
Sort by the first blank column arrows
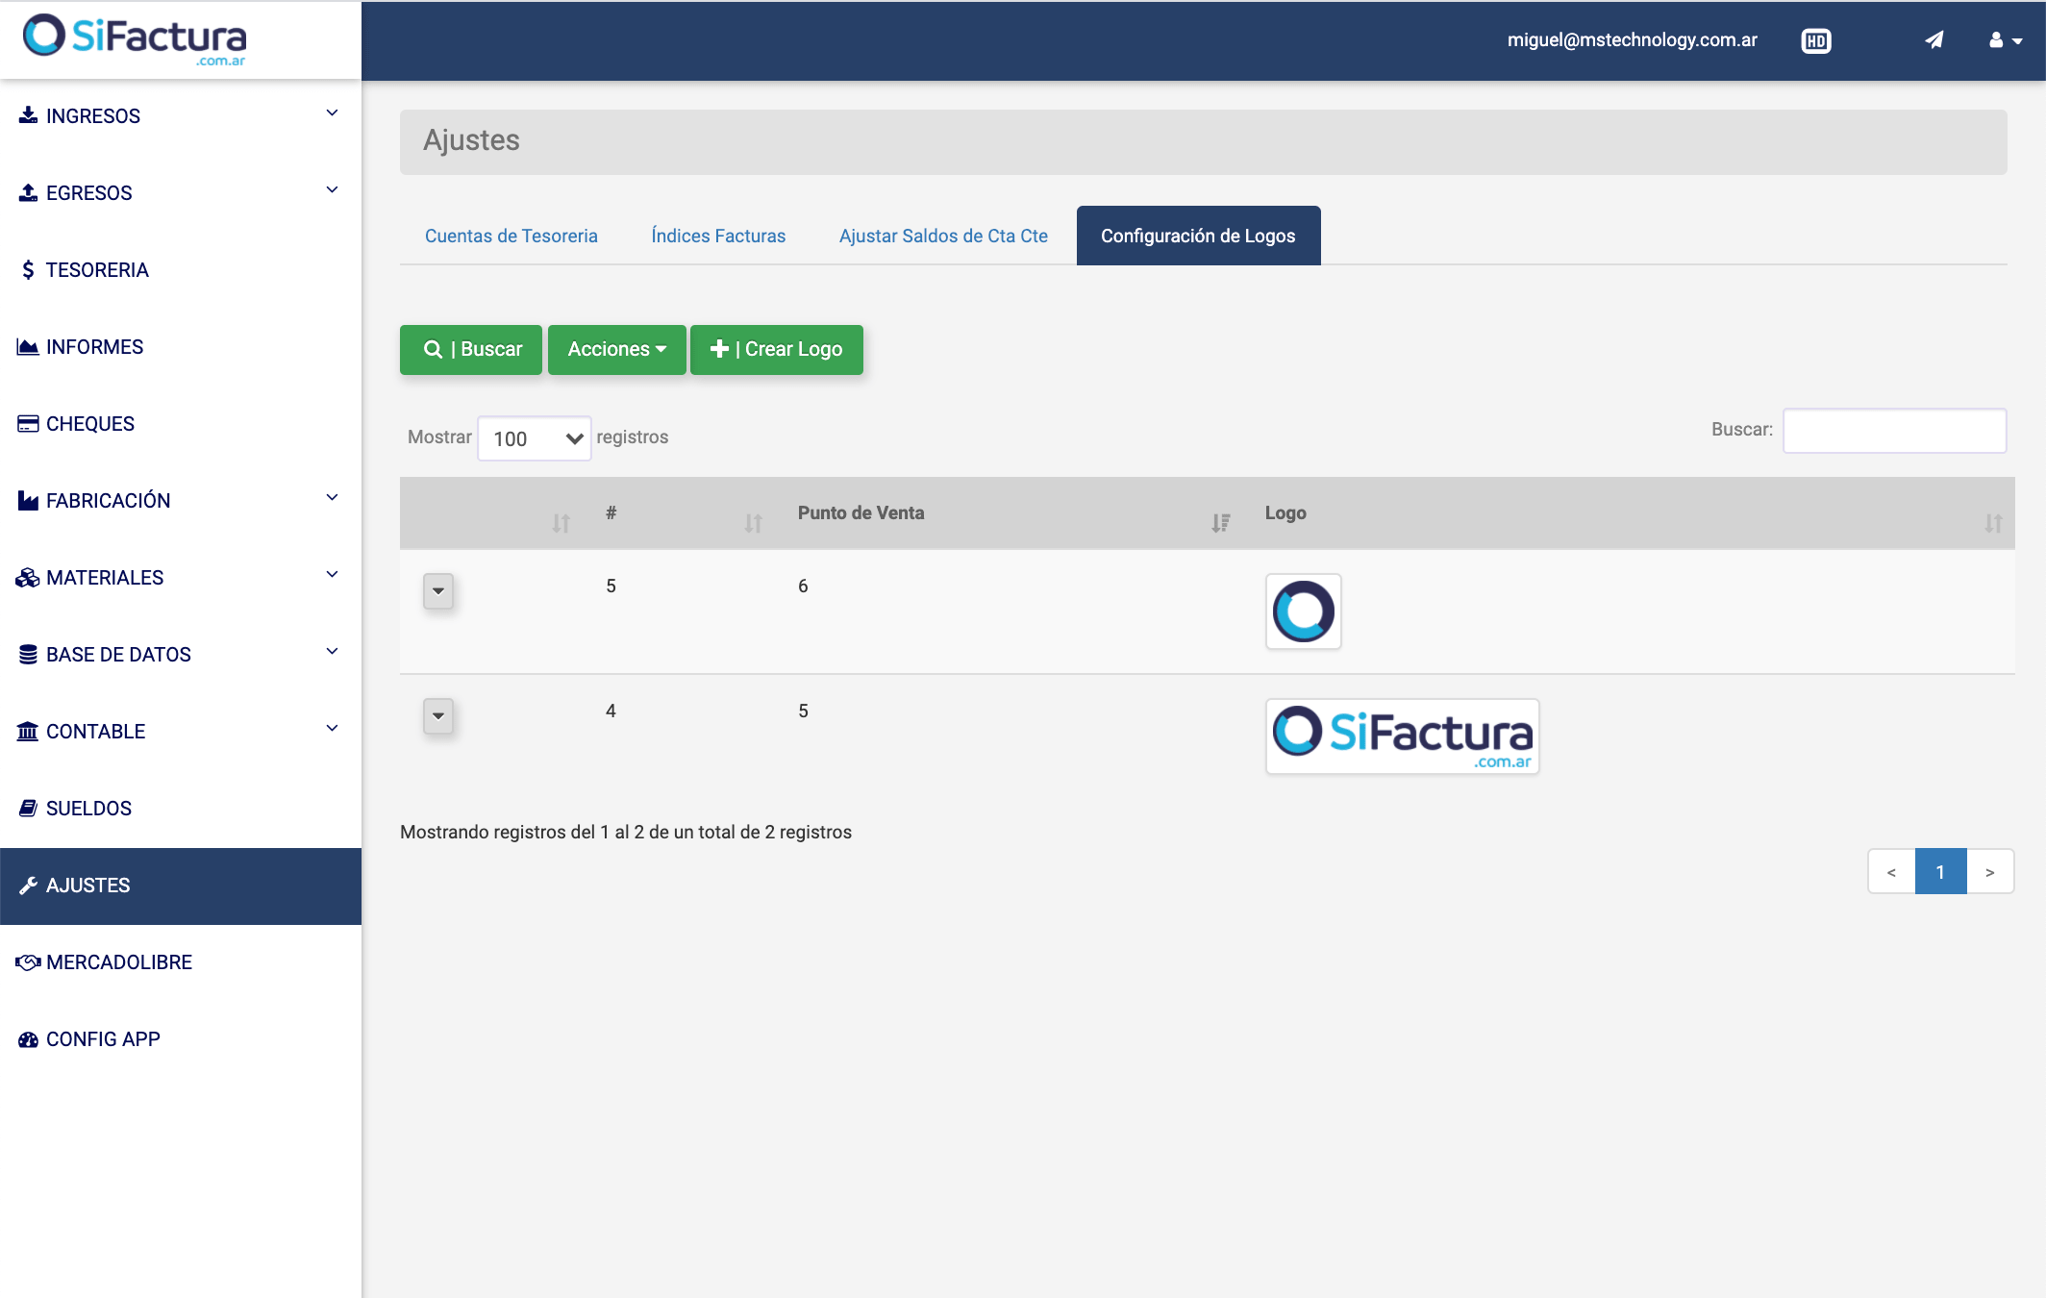click(561, 523)
